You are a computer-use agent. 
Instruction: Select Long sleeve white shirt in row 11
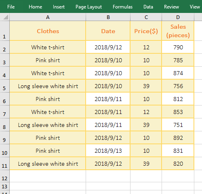coord(48,164)
